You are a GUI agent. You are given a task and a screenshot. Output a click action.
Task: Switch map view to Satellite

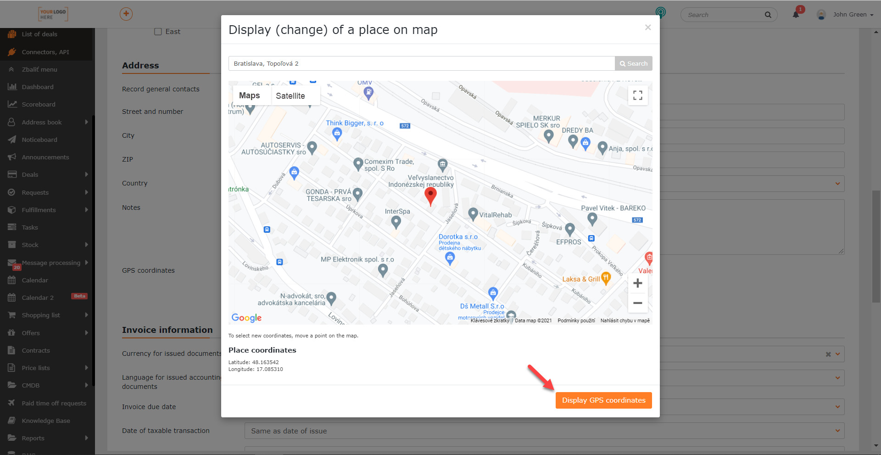point(290,95)
